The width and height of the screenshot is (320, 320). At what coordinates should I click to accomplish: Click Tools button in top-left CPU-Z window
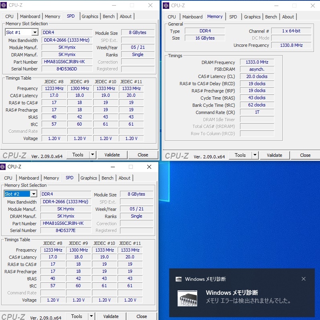78,155
